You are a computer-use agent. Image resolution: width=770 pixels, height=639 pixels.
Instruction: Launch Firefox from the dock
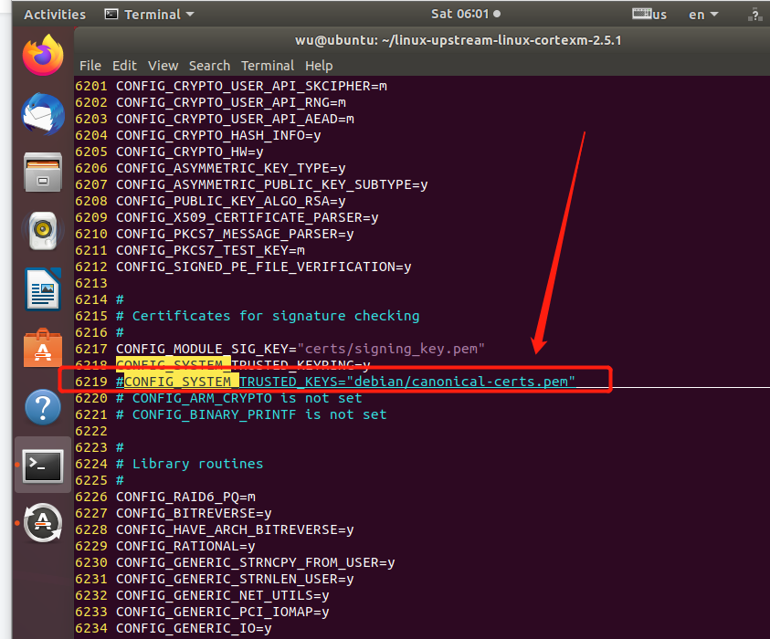41,54
